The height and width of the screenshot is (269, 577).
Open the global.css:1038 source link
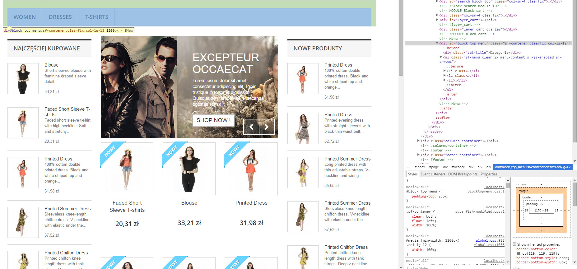(489, 245)
